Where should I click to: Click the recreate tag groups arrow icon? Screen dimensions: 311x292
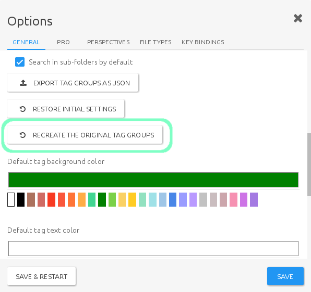pos(22,135)
